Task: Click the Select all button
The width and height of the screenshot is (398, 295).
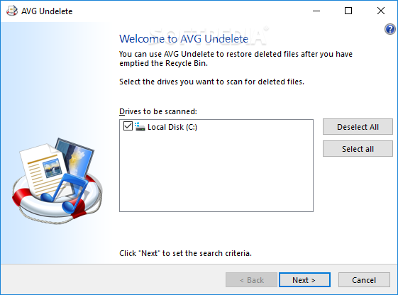Action: 358,149
